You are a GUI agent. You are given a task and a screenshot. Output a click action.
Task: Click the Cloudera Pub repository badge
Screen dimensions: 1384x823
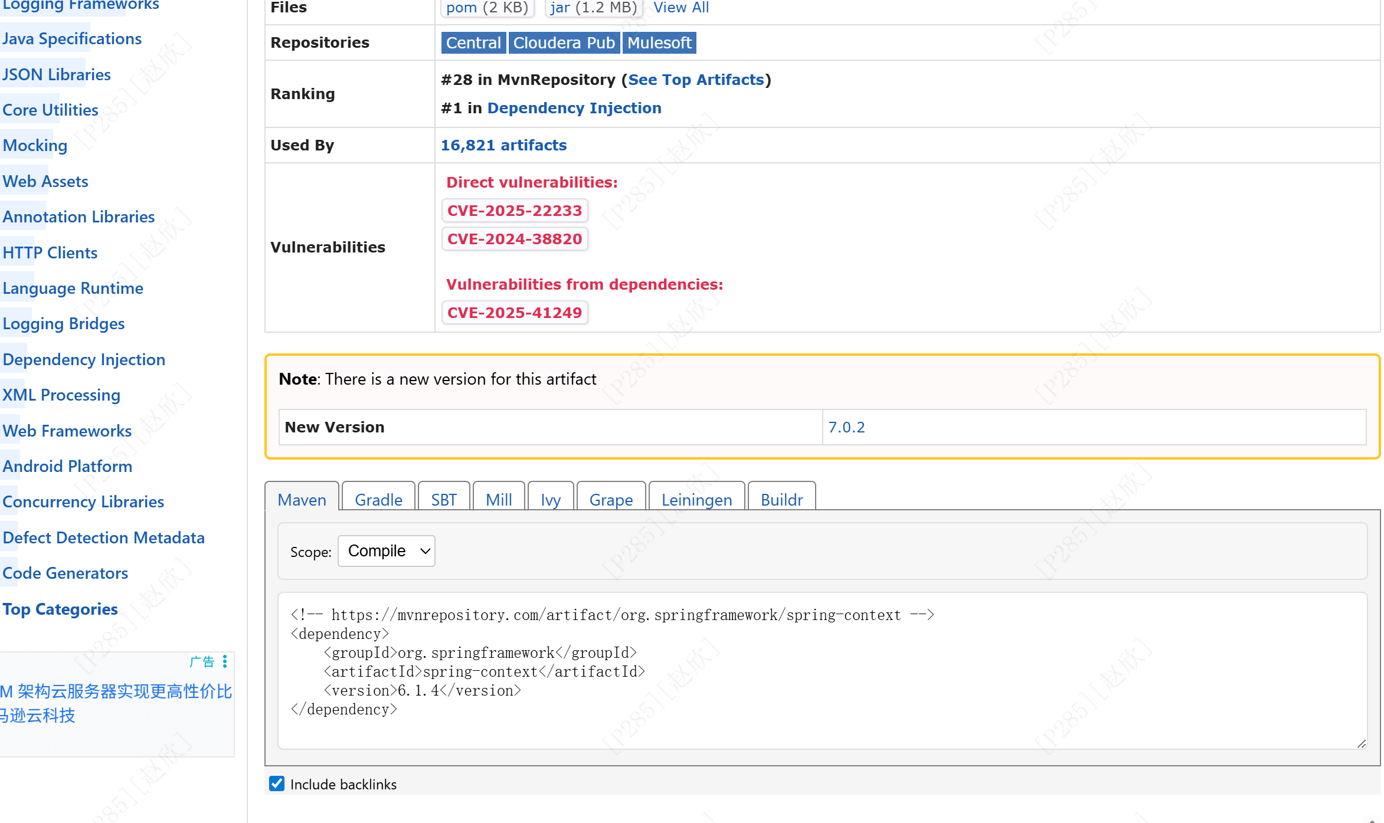[564, 42]
